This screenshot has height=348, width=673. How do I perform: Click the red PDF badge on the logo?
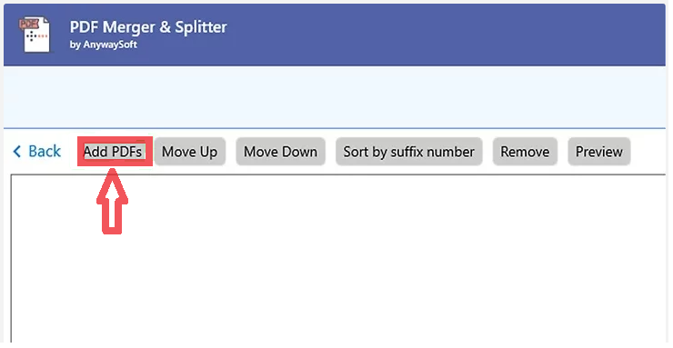point(28,23)
